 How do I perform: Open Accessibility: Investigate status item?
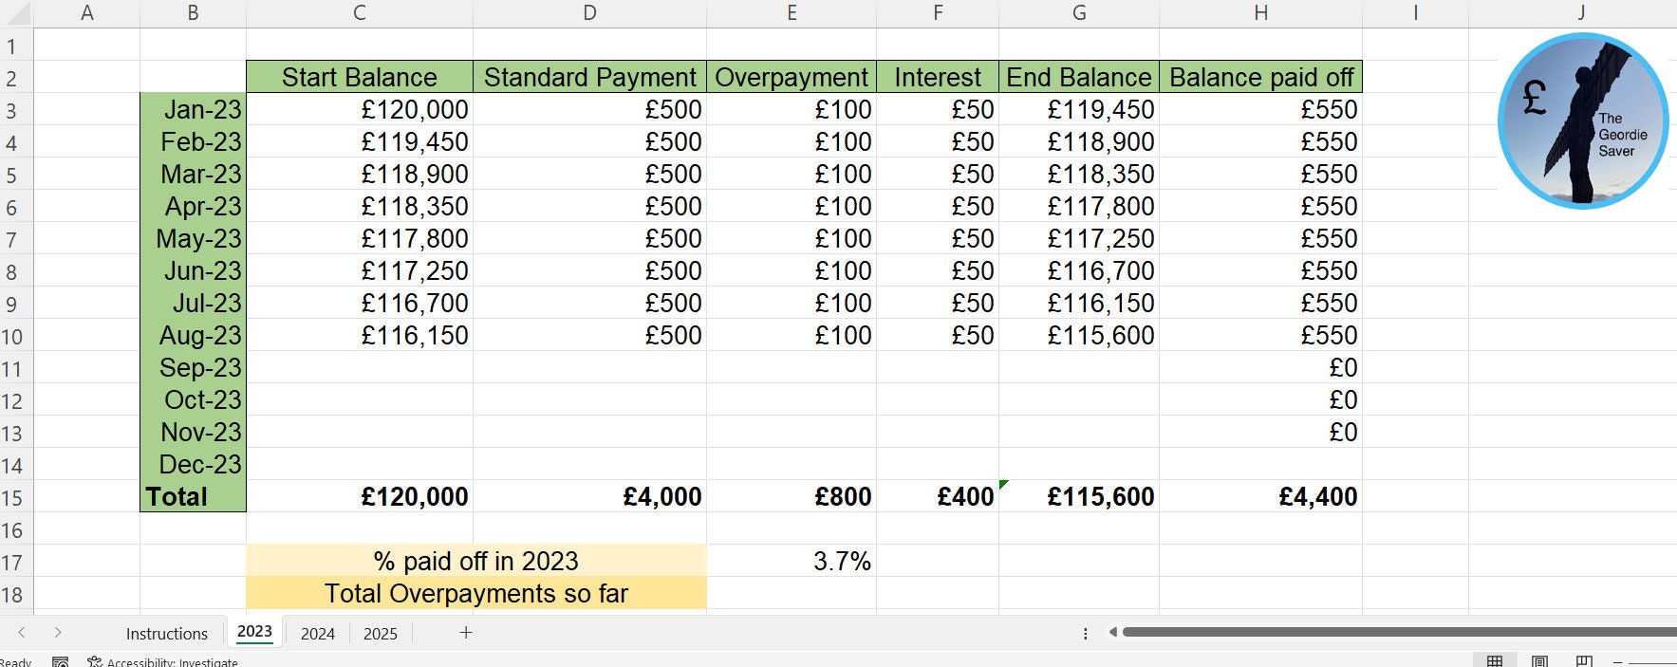click(162, 661)
